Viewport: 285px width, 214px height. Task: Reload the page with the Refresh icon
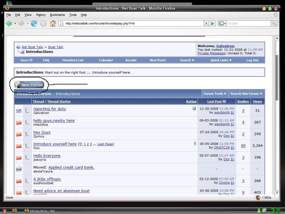[34, 23]
